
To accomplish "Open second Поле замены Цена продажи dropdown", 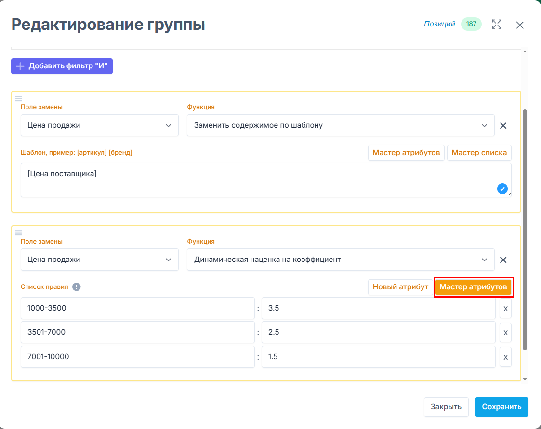I will [99, 260].
